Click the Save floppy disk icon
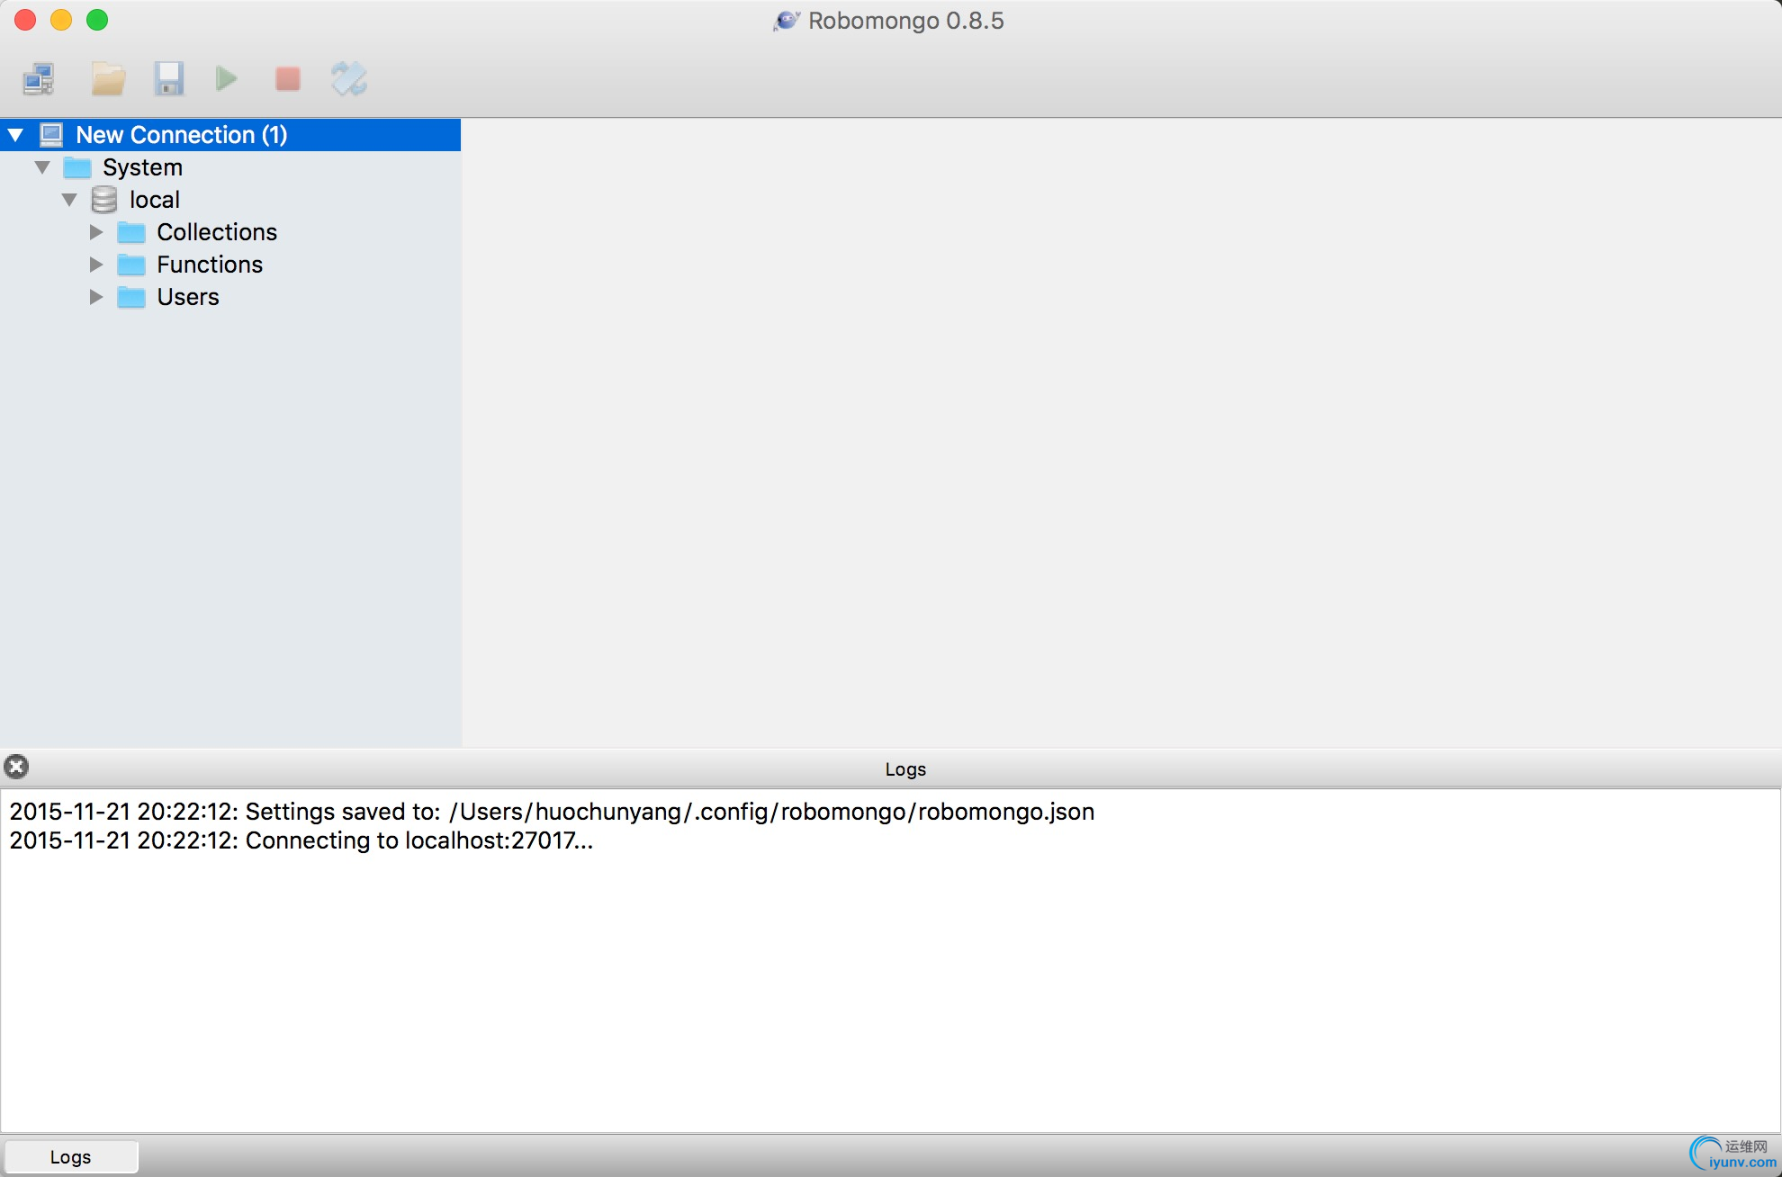The height and width of the screenshot is (1177, 1782). click(x=168, y=79)
